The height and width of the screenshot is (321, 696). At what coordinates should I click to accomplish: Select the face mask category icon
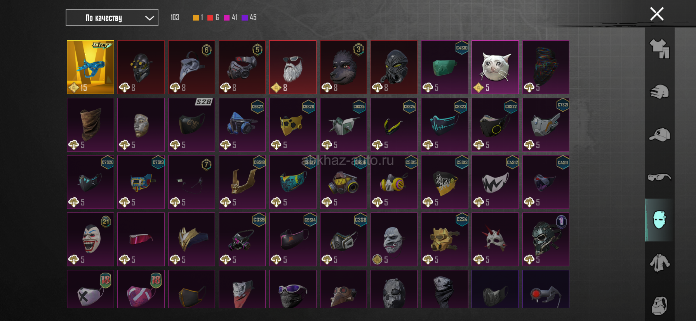659,220
